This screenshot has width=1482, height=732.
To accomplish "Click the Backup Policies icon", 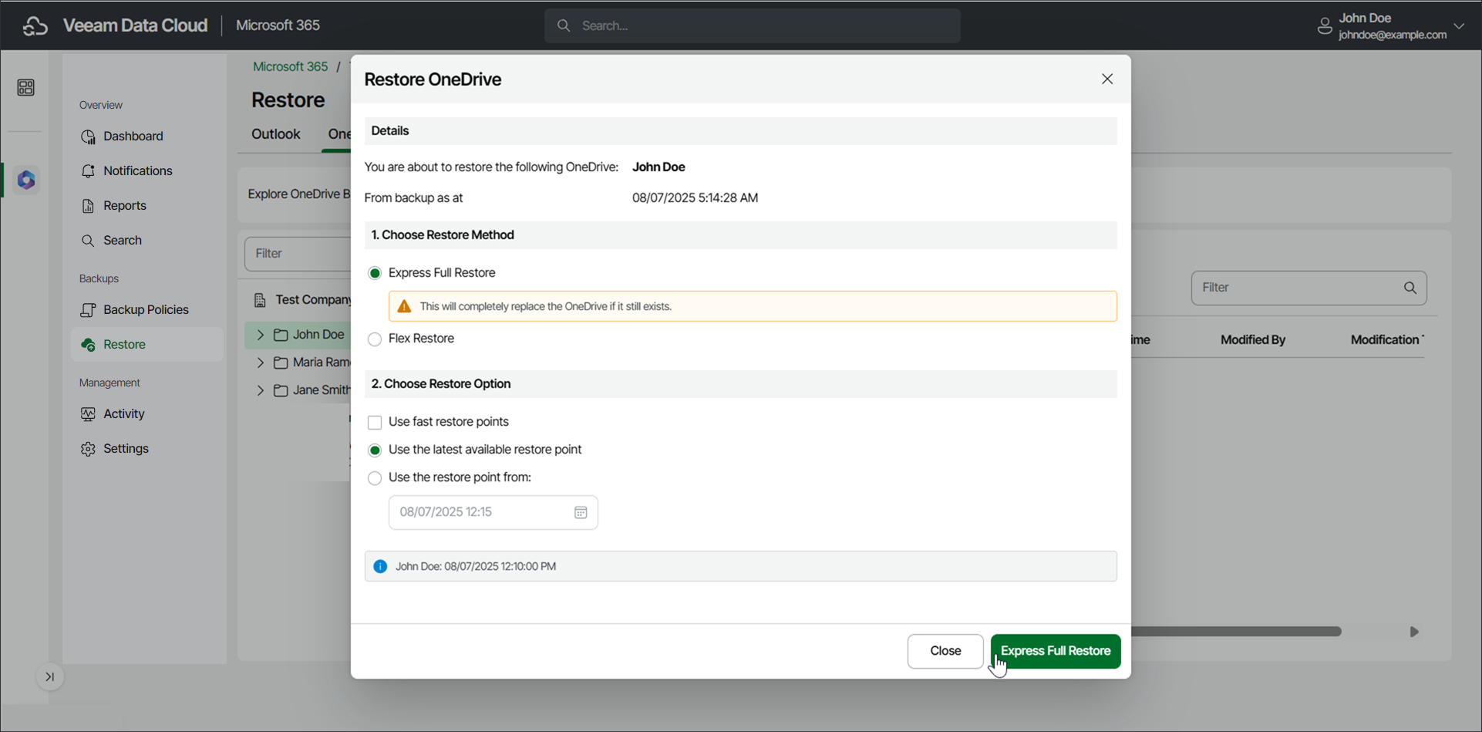I will [88, 310].
